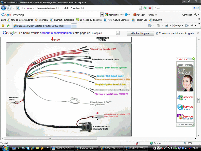Open the fans de motostandards favorite link

20,20
